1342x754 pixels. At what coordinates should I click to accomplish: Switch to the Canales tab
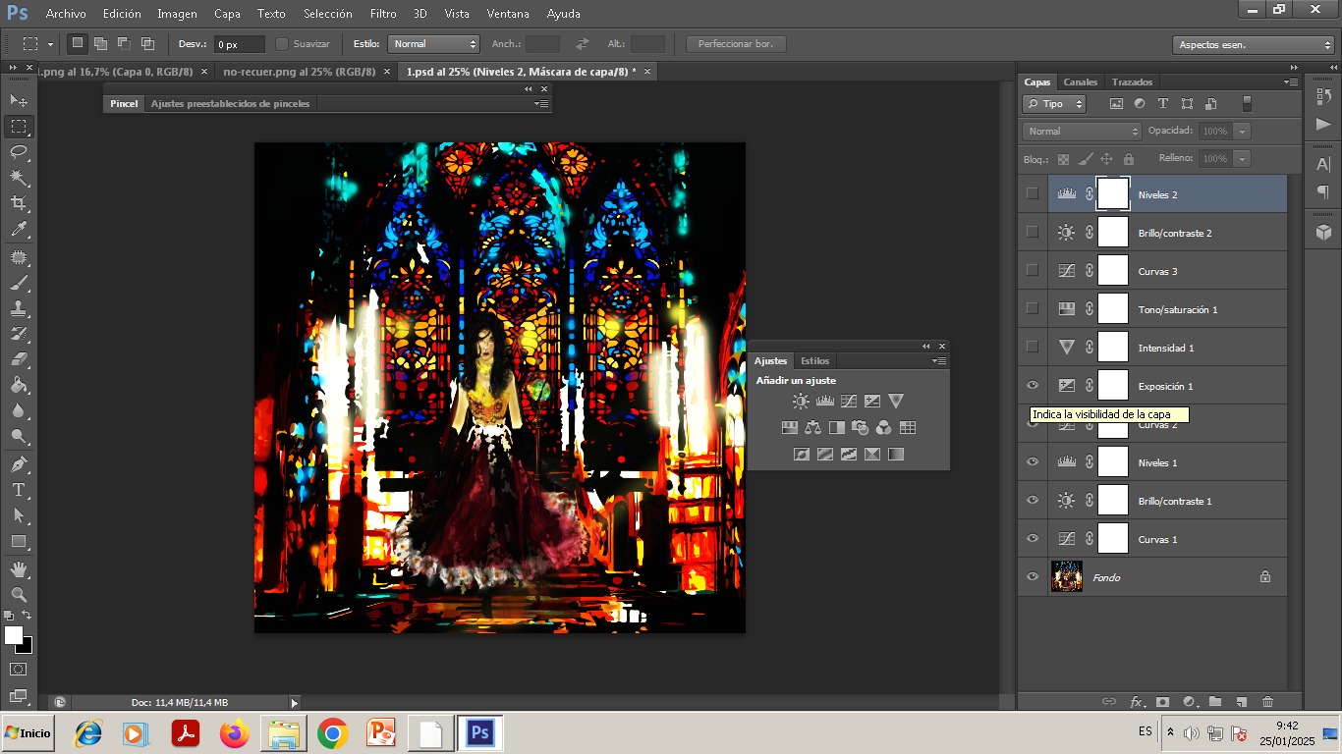click(1081, 82)
